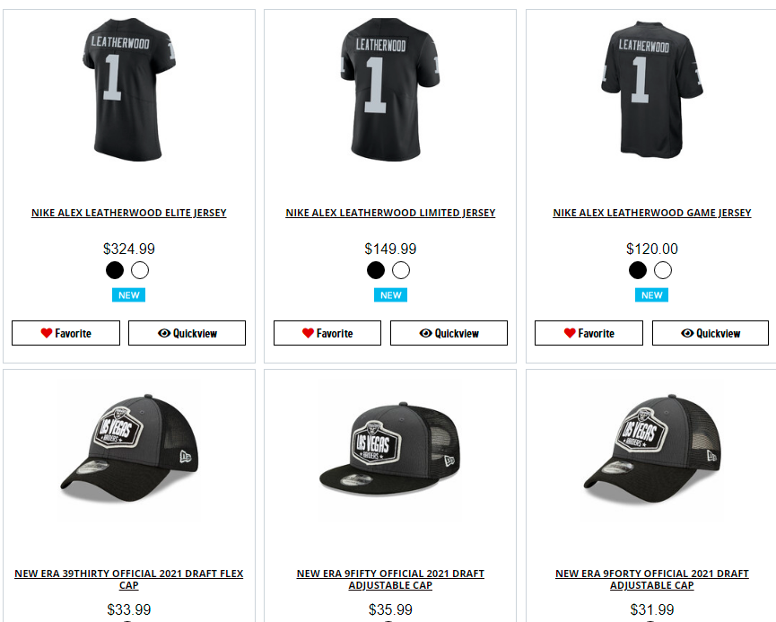
Task: Click the eye icon on the Limited Jersey Quickview button
Action: (425, 333)
